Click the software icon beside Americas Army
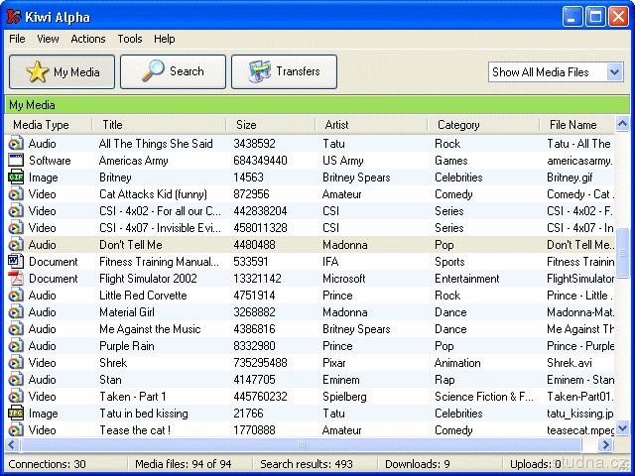Viewport: 635px width, 476px height. [x=16, y=161]
